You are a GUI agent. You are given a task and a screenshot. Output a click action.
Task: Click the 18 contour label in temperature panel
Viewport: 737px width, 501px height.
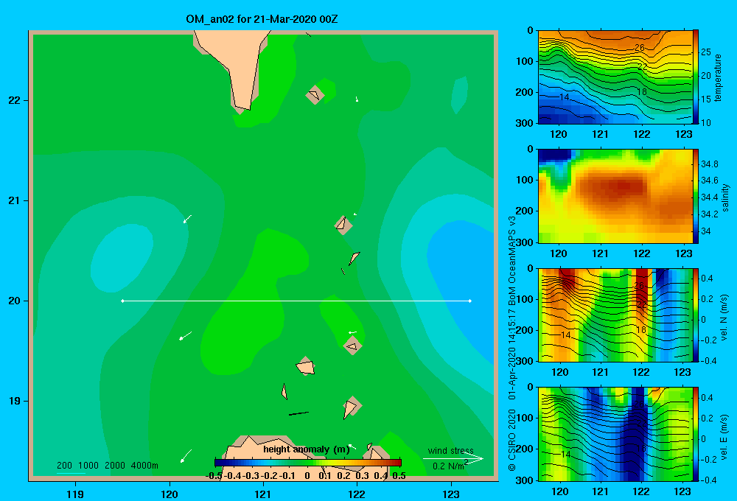(x=641, y=91)
